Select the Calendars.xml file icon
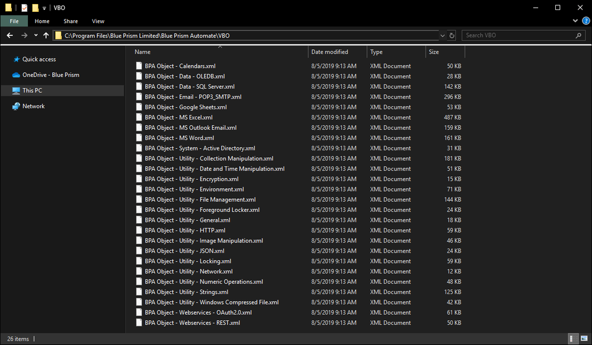 tap(139, 66)
